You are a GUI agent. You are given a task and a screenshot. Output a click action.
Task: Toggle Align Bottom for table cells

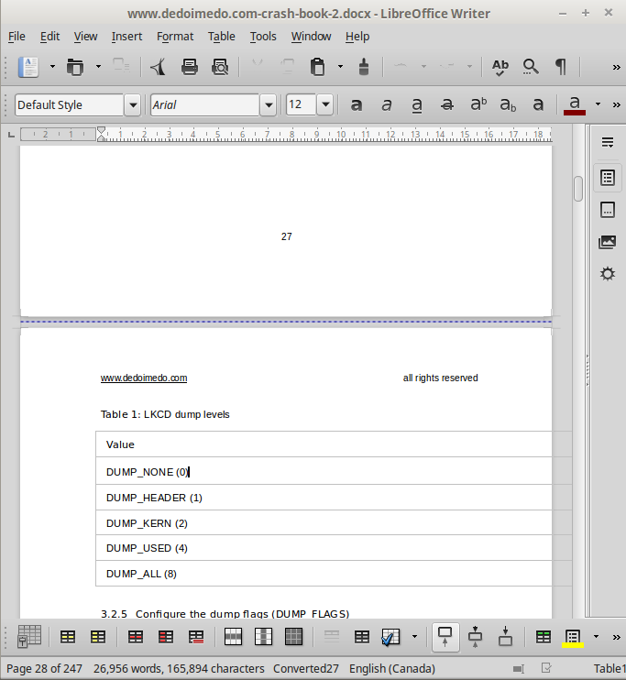[505, 637]
